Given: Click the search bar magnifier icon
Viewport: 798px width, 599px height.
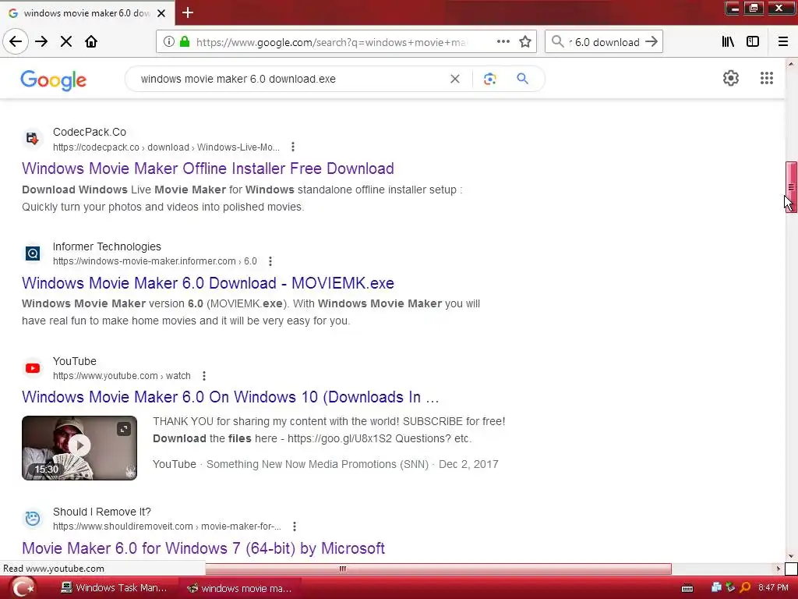Looking at the screenshot, I should [x=558, y=42].
